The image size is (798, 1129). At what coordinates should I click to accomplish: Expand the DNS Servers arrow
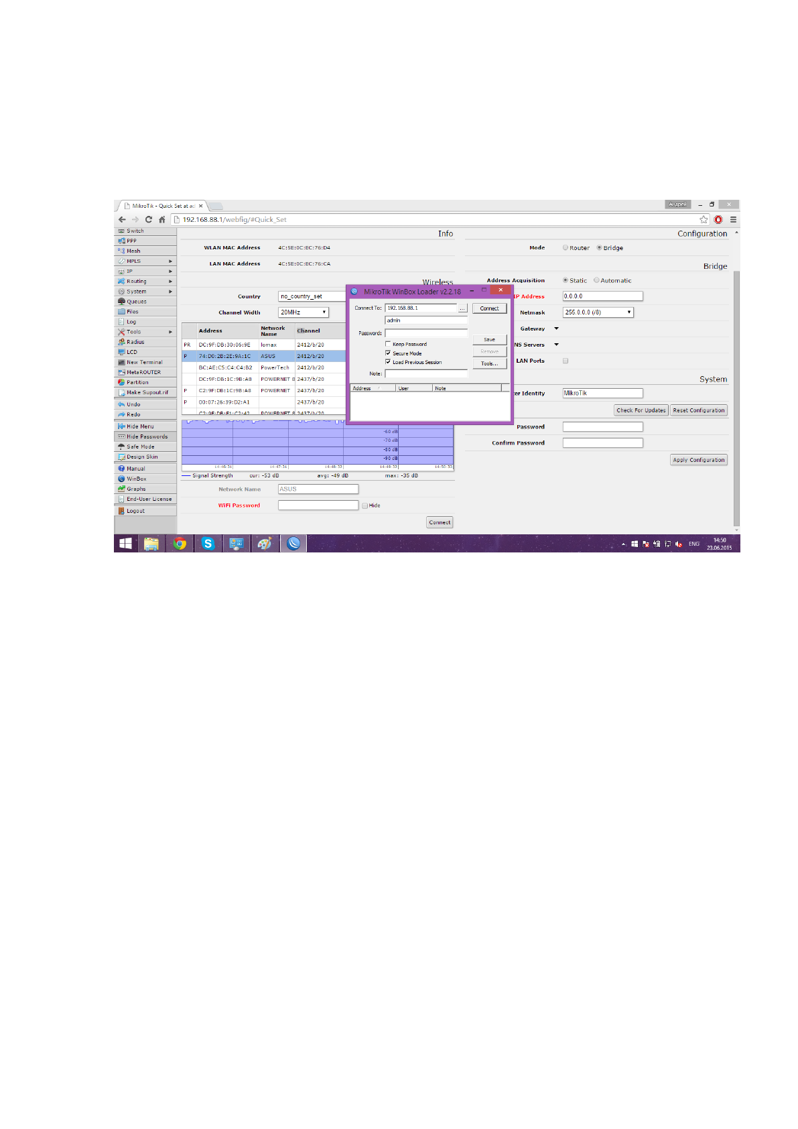coord(556,345)
